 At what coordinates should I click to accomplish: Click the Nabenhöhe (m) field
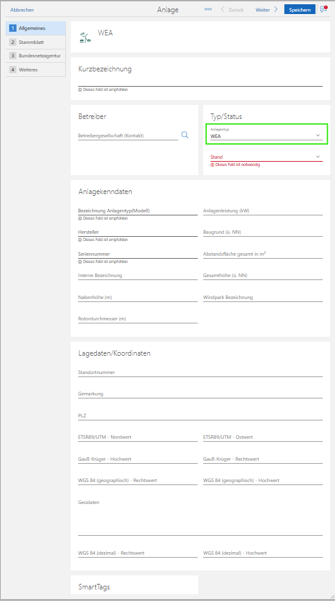pos(138,297)
